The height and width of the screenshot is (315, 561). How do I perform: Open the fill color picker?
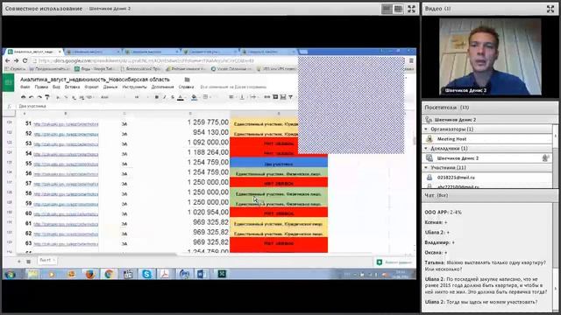194,97
